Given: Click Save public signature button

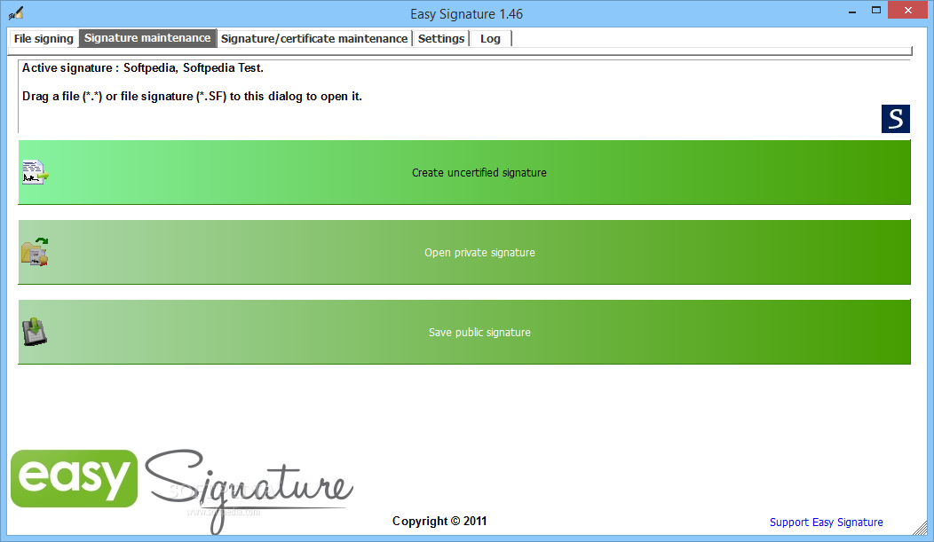Looking at the screenshot, I should pyautogui.click(x=464, y=332).
